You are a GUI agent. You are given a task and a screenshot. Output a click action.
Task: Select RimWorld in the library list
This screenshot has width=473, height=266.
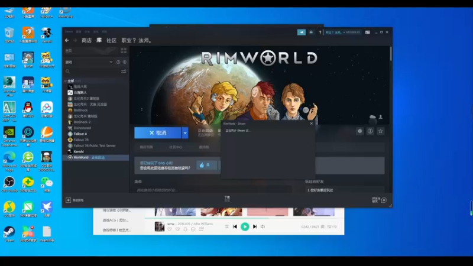(x=95, y=157)
